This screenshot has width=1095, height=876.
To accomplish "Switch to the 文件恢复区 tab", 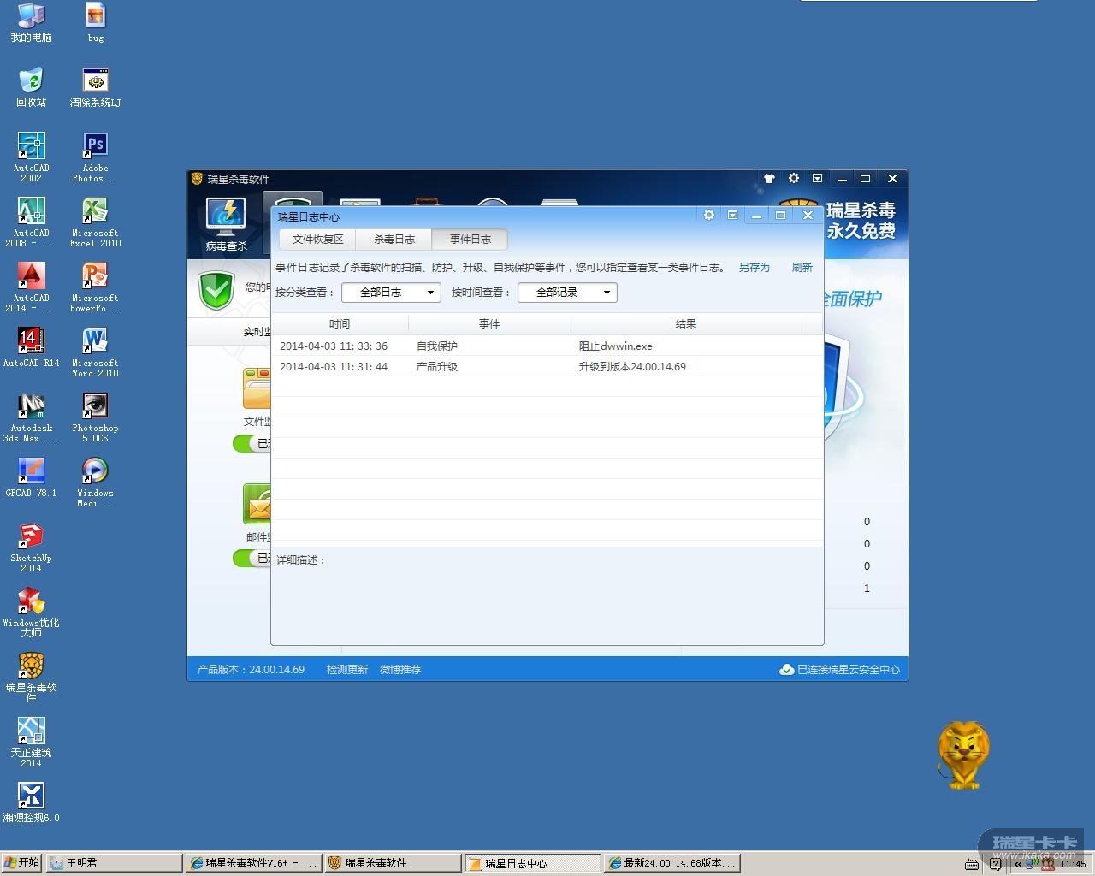I will click(317, 240).
